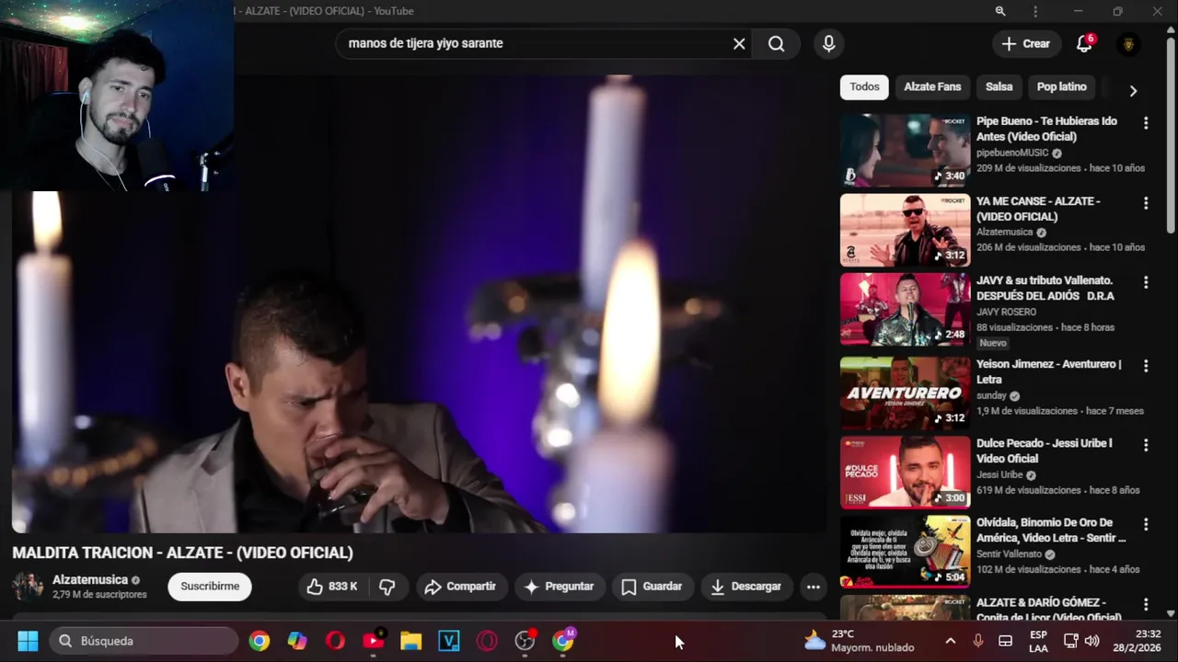Image resolution: width=1178 pixels, height=662 pixels.
Task: Open the blue V app in taskbar
Action: (x=449, y=641)
